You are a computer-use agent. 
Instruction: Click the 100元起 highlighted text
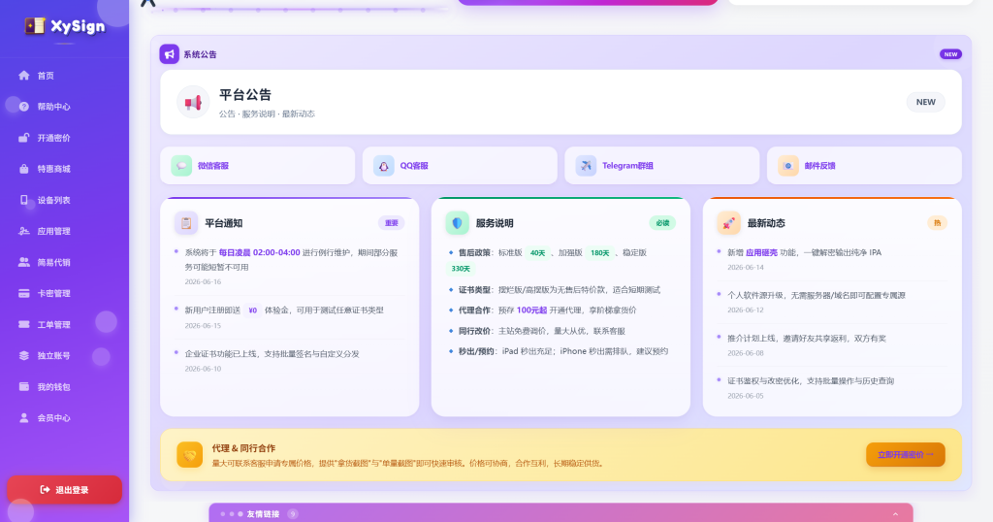532,310
